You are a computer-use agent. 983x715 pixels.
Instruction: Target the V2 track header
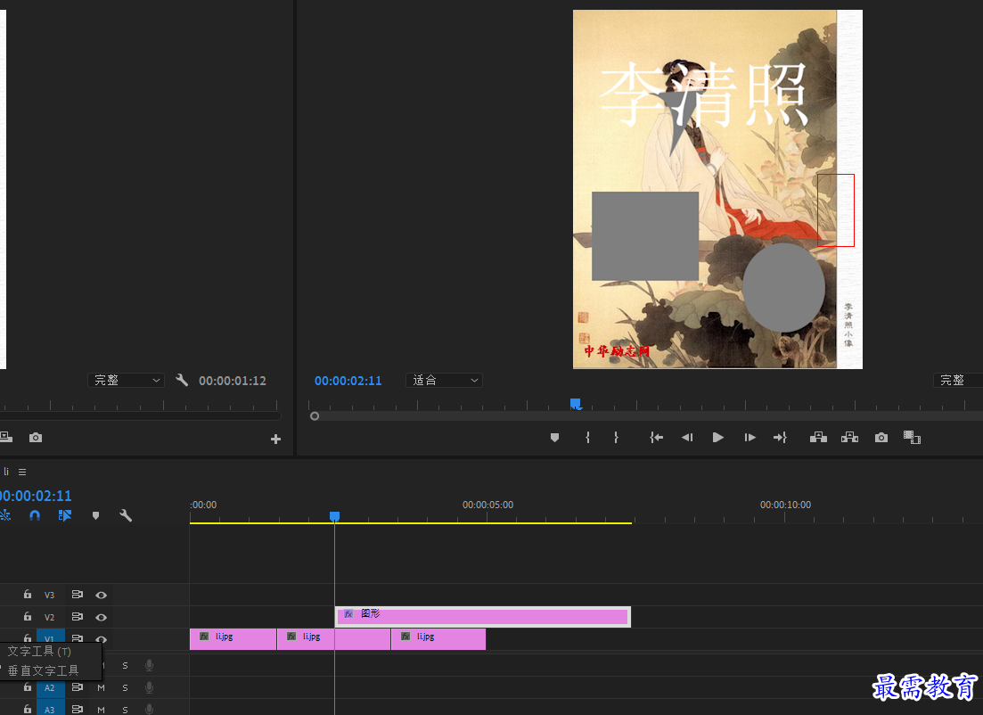[x=50, y=617]
